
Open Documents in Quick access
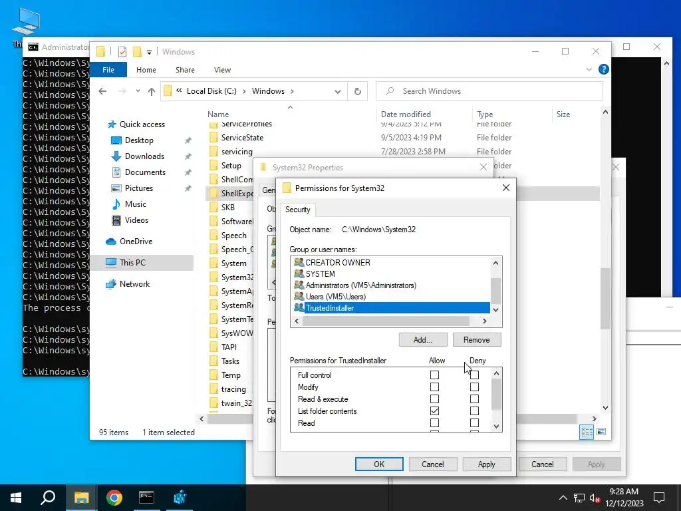click(145, 172)
